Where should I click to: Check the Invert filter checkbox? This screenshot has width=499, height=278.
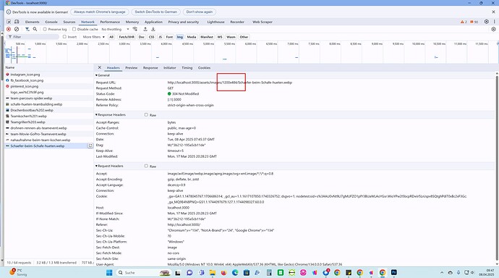point(64,37)
